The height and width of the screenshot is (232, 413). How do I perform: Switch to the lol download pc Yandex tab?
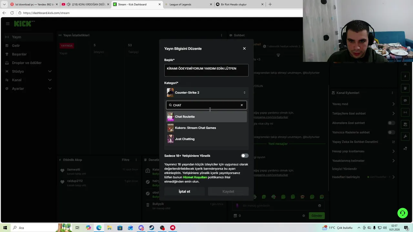(34, 5)
